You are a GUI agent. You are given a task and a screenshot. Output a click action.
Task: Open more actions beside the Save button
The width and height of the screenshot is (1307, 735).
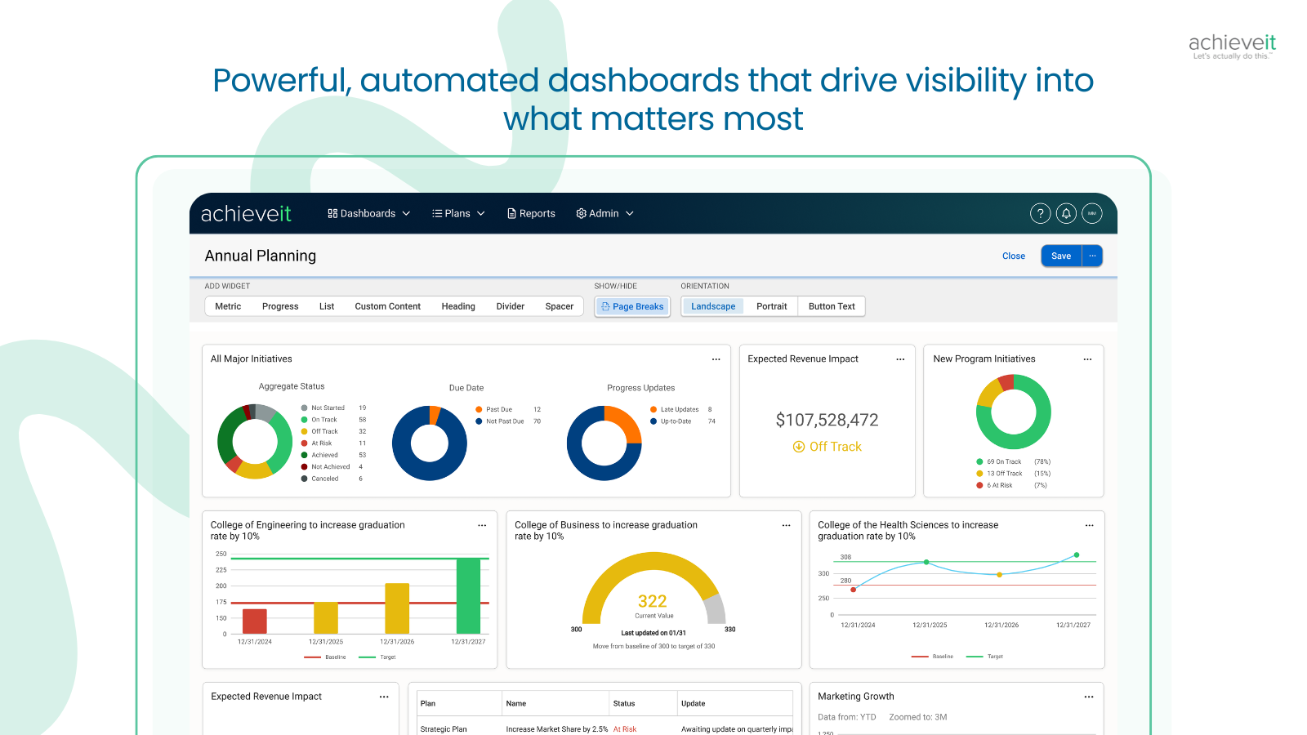pyautogui.click(x=1092, y=256)
